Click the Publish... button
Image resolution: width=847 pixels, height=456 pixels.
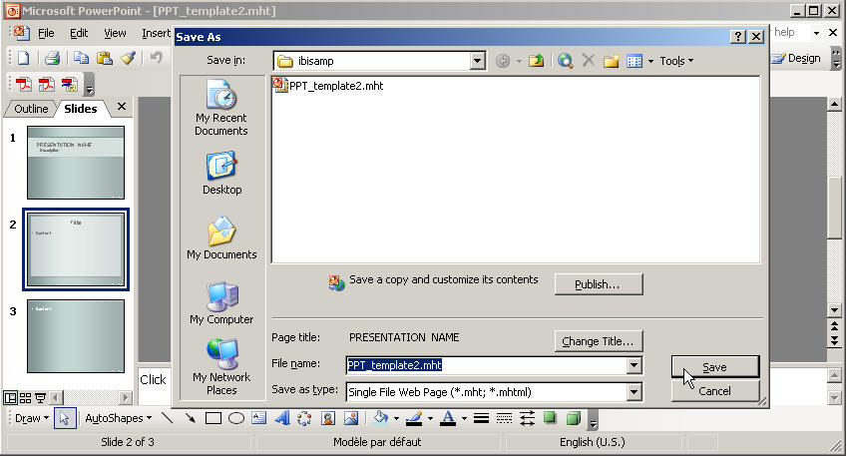pos(598,284)
